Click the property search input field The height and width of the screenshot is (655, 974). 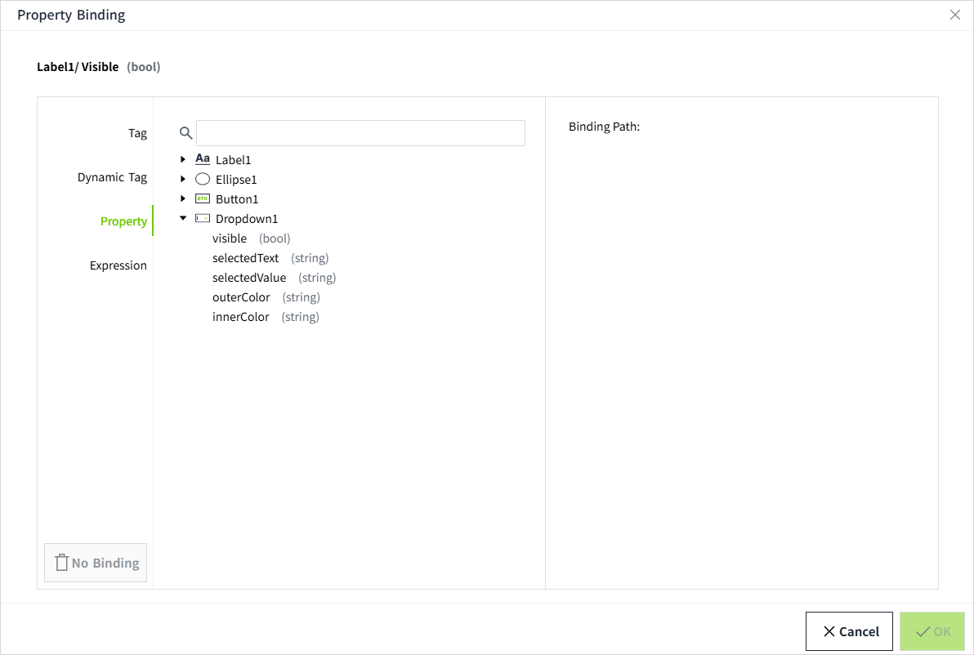[360, 133]
